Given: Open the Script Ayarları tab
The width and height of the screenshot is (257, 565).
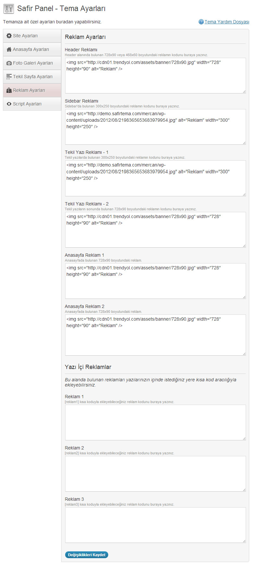Looking at the screenshot, I should click(32, 104).
